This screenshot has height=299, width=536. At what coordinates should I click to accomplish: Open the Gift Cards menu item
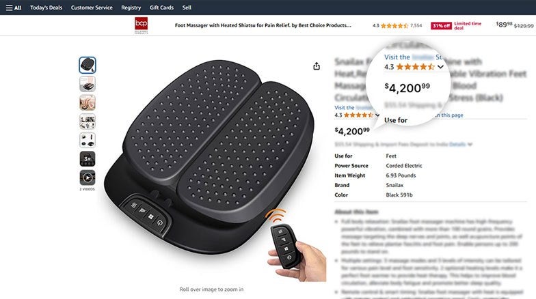pyautogui.click(x=161, y=8)
